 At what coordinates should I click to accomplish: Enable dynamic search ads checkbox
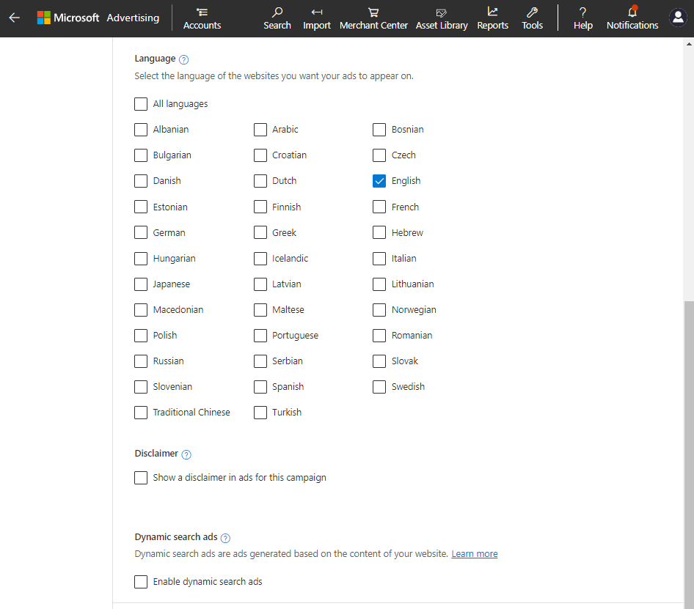click(141, 582)
